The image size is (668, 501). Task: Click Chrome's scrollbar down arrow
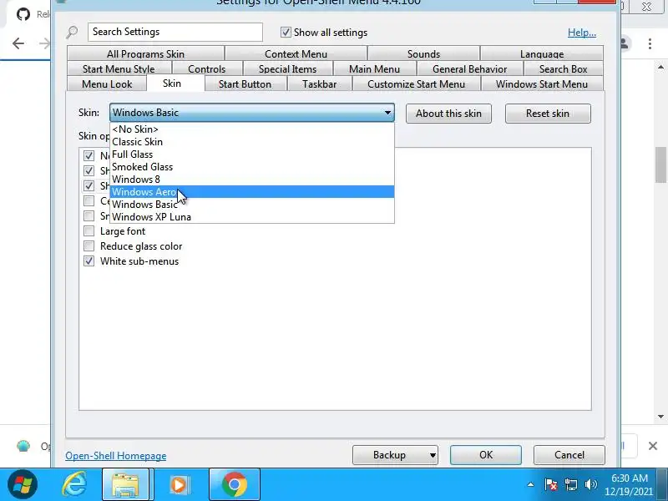click(660, 417)
